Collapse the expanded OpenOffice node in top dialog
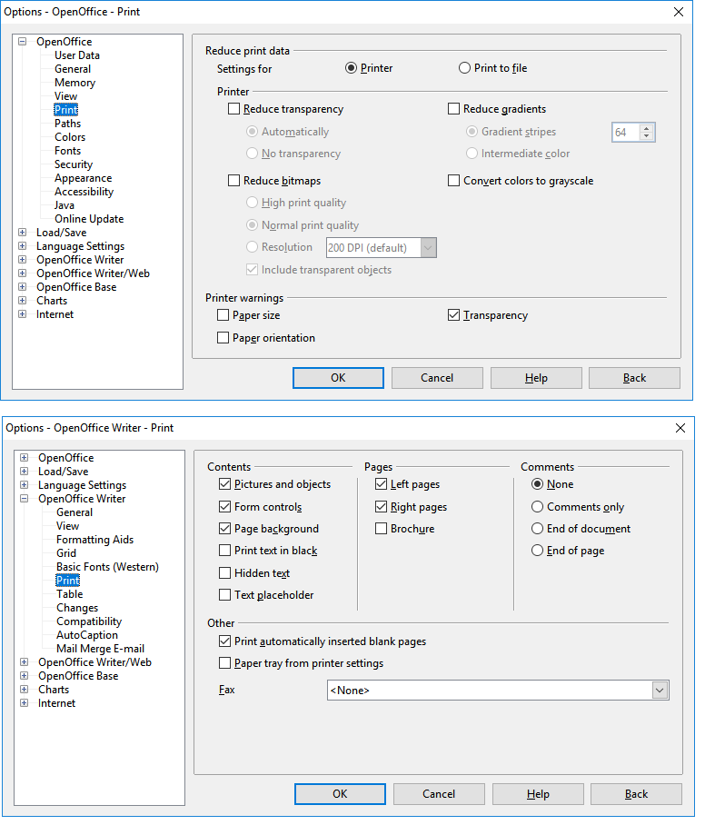The image size is (705, 825). coord(22,42)
